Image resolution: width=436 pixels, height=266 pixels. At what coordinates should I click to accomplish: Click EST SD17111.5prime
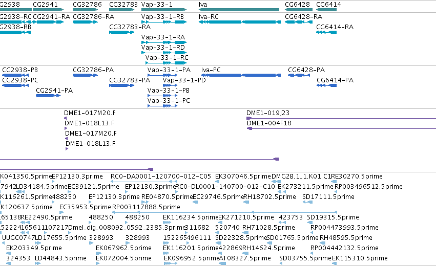click(328, 197)
